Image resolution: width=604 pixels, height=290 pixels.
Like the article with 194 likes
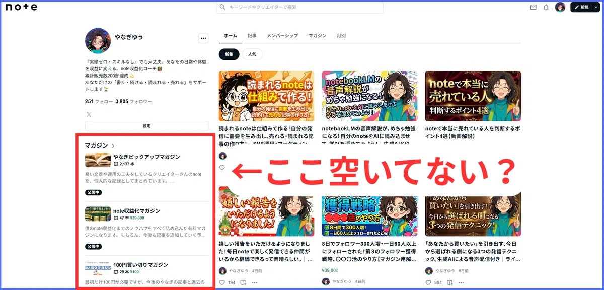(x=222, y=282)
